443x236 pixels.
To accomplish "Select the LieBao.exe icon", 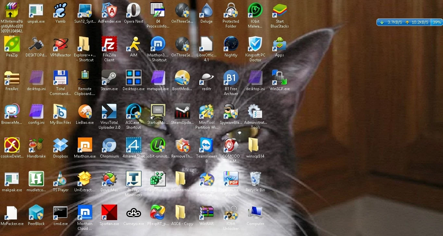I will click(x=85, y=111).
